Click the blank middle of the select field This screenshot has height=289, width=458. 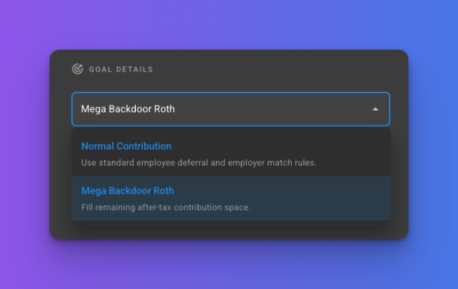[276, 109]
